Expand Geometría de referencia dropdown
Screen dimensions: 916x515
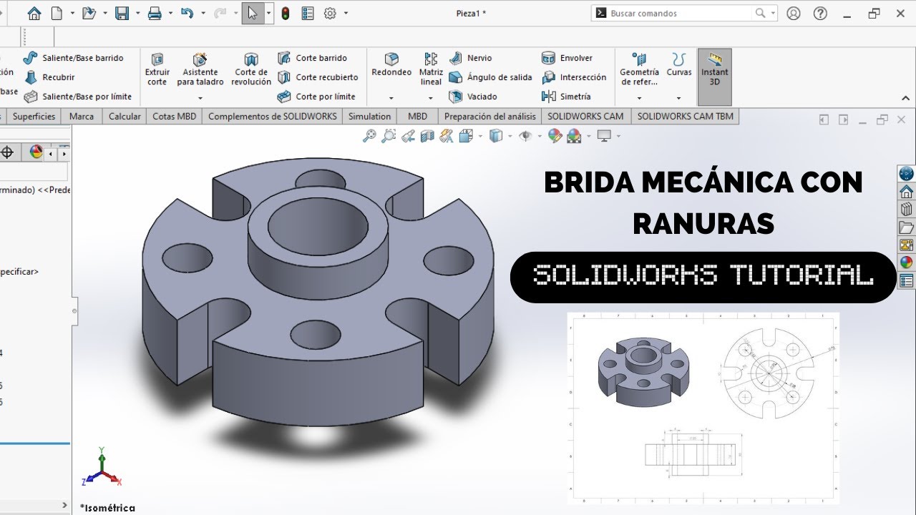(639, 98)
